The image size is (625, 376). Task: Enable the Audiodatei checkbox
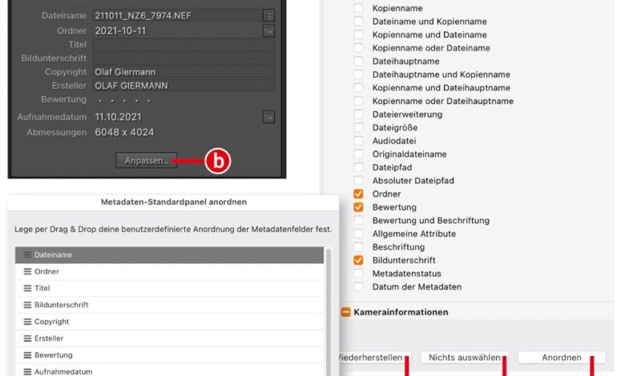tap(358, 141)
